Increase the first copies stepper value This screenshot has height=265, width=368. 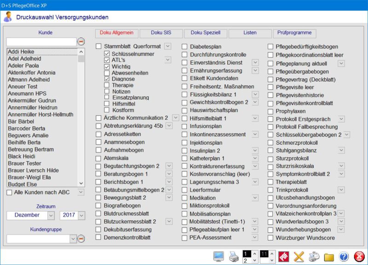tap(255, 254)
